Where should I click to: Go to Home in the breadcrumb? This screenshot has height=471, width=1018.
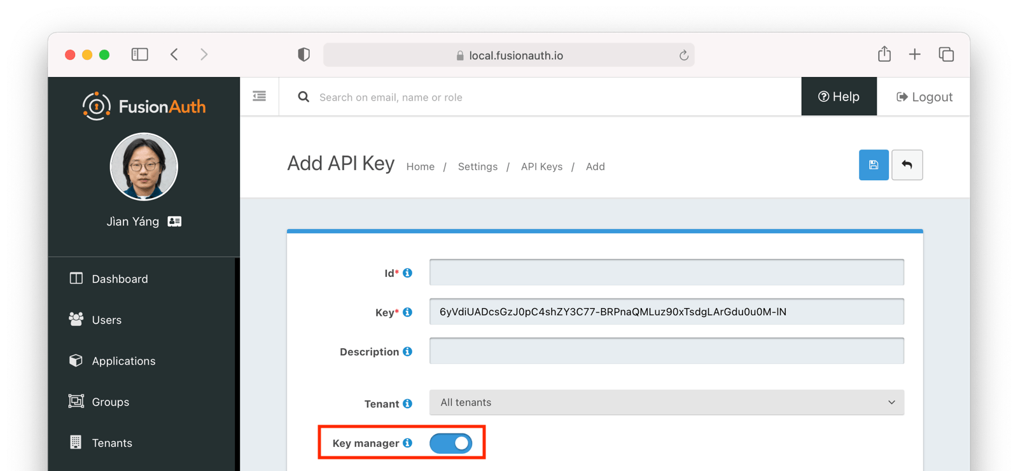421,167
